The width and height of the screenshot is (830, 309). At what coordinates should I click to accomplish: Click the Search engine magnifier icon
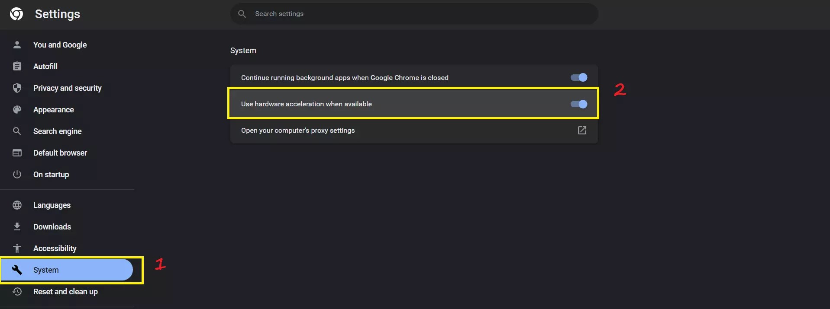click(16, 131)
